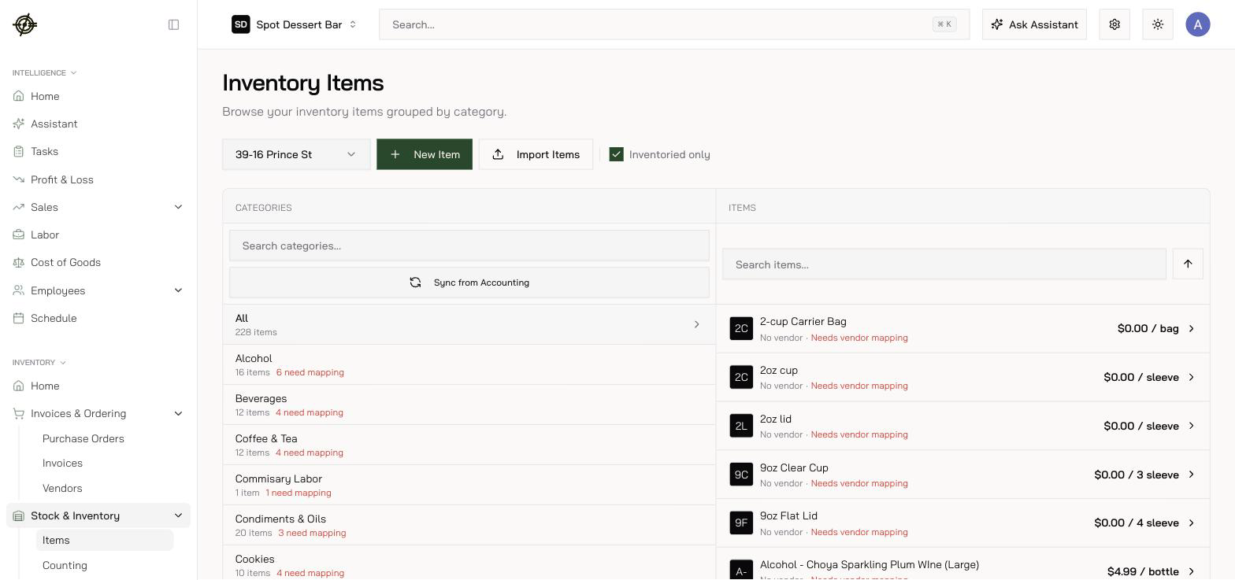Image resolution: width=1235 pixels, height=580 pixels.
Task: Select the Coffee & Tea category
Action: 469,445
